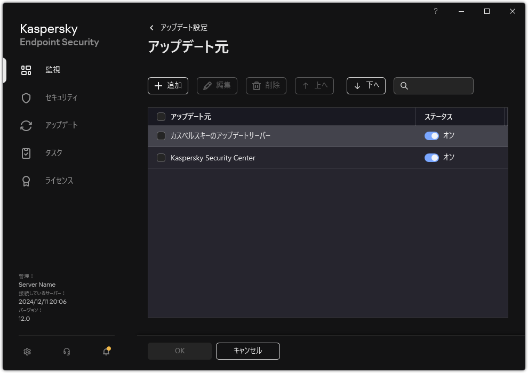
Task: Click the headset support icon
Action: coord(66,352)
